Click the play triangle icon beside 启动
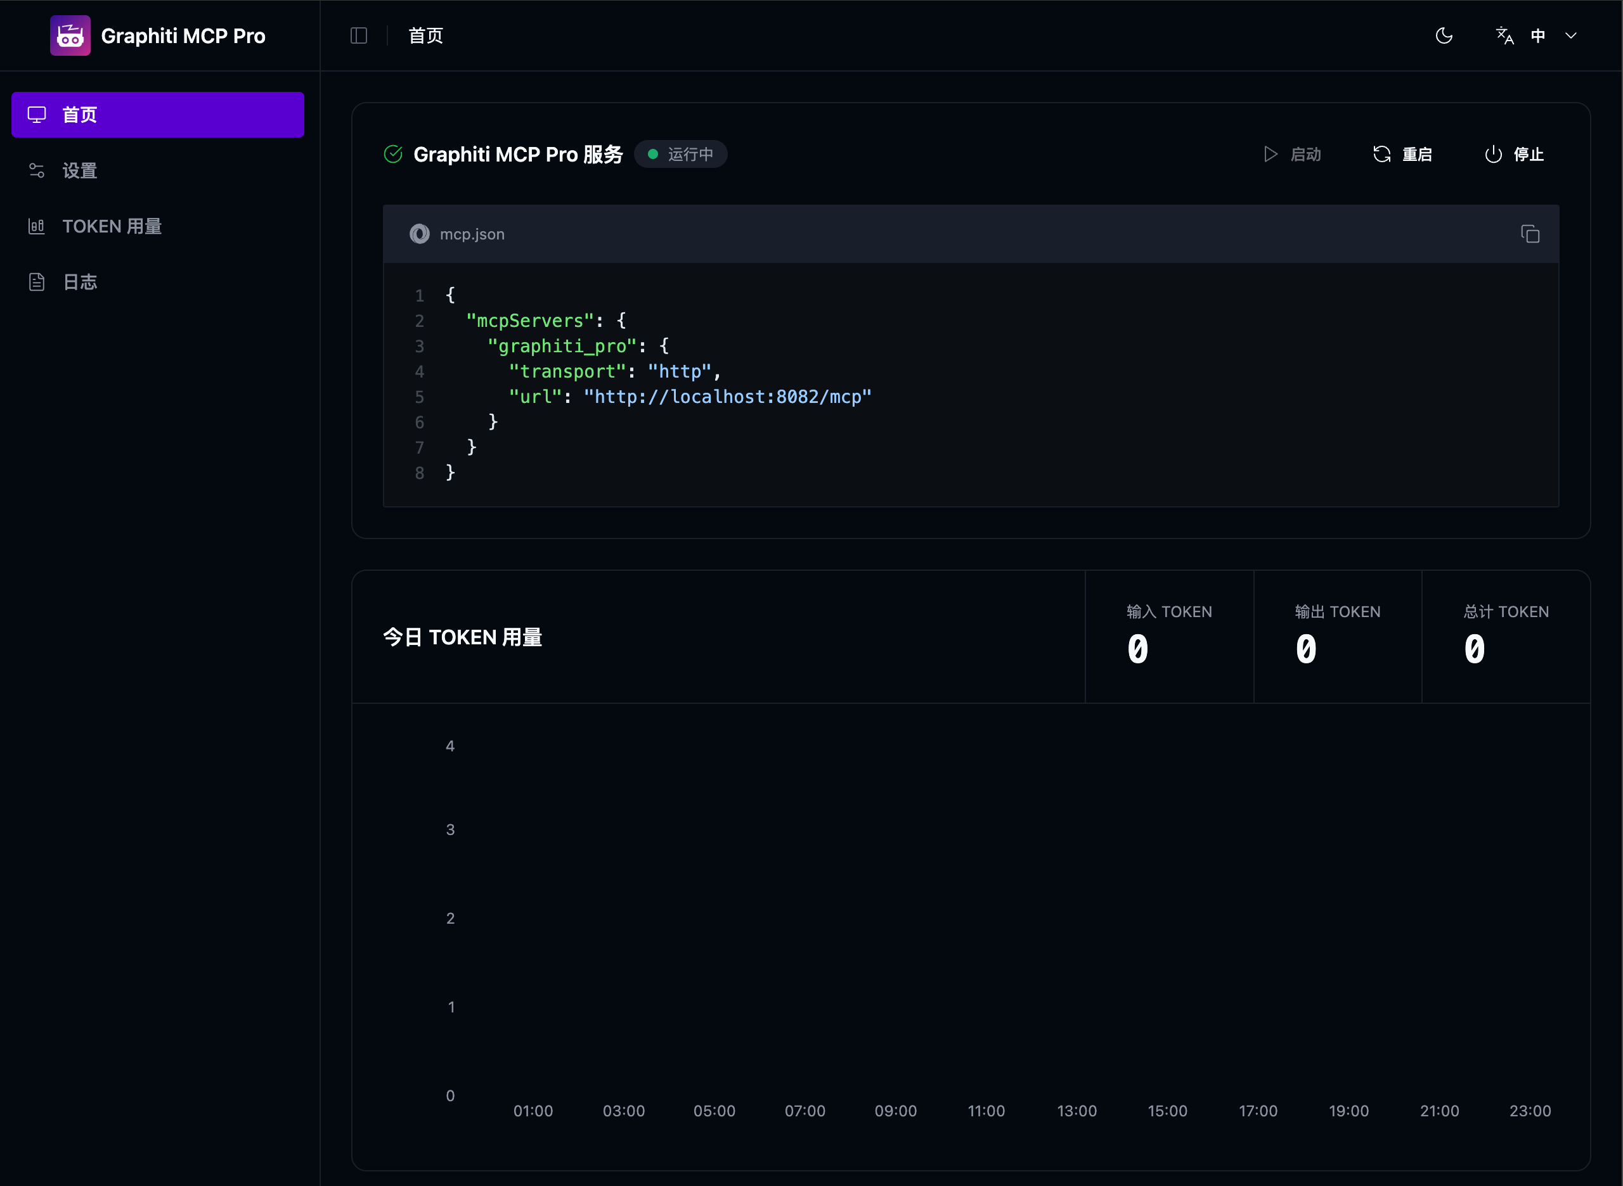 coord(1271,155)
